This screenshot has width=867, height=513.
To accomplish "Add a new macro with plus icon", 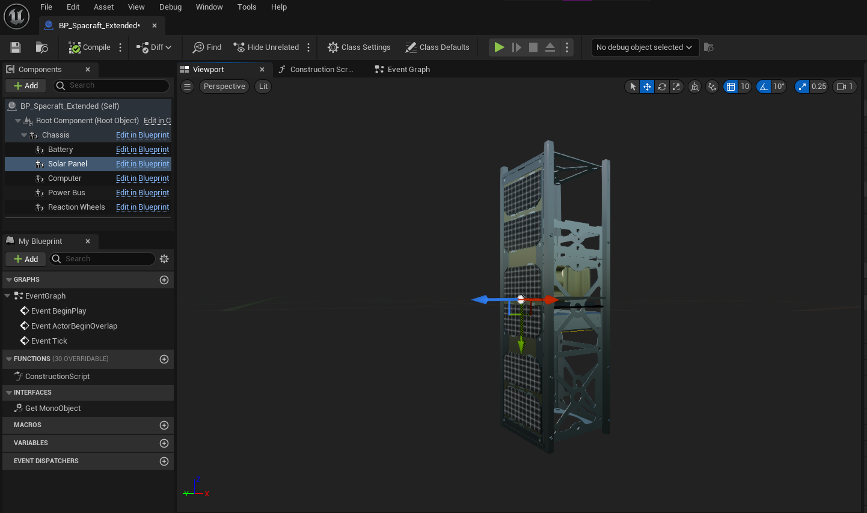I will (164, 425).
